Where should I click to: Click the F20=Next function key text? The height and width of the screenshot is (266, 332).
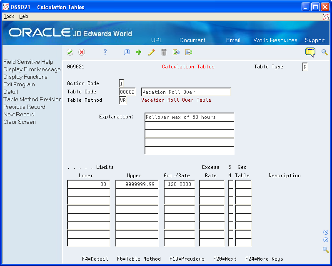pyautogui.click(x=225, y=259)
